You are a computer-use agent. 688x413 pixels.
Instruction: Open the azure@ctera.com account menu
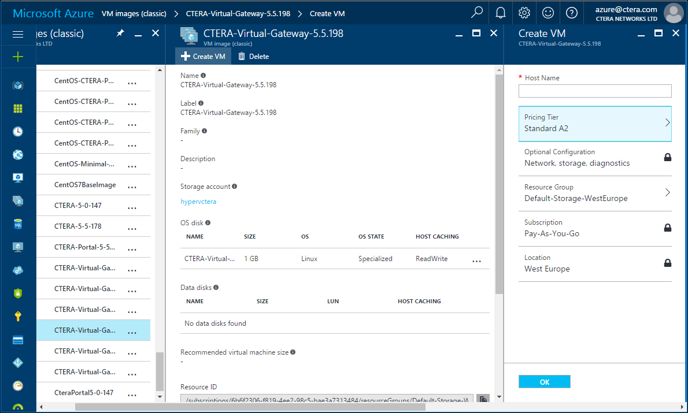(x=626, y=13)
